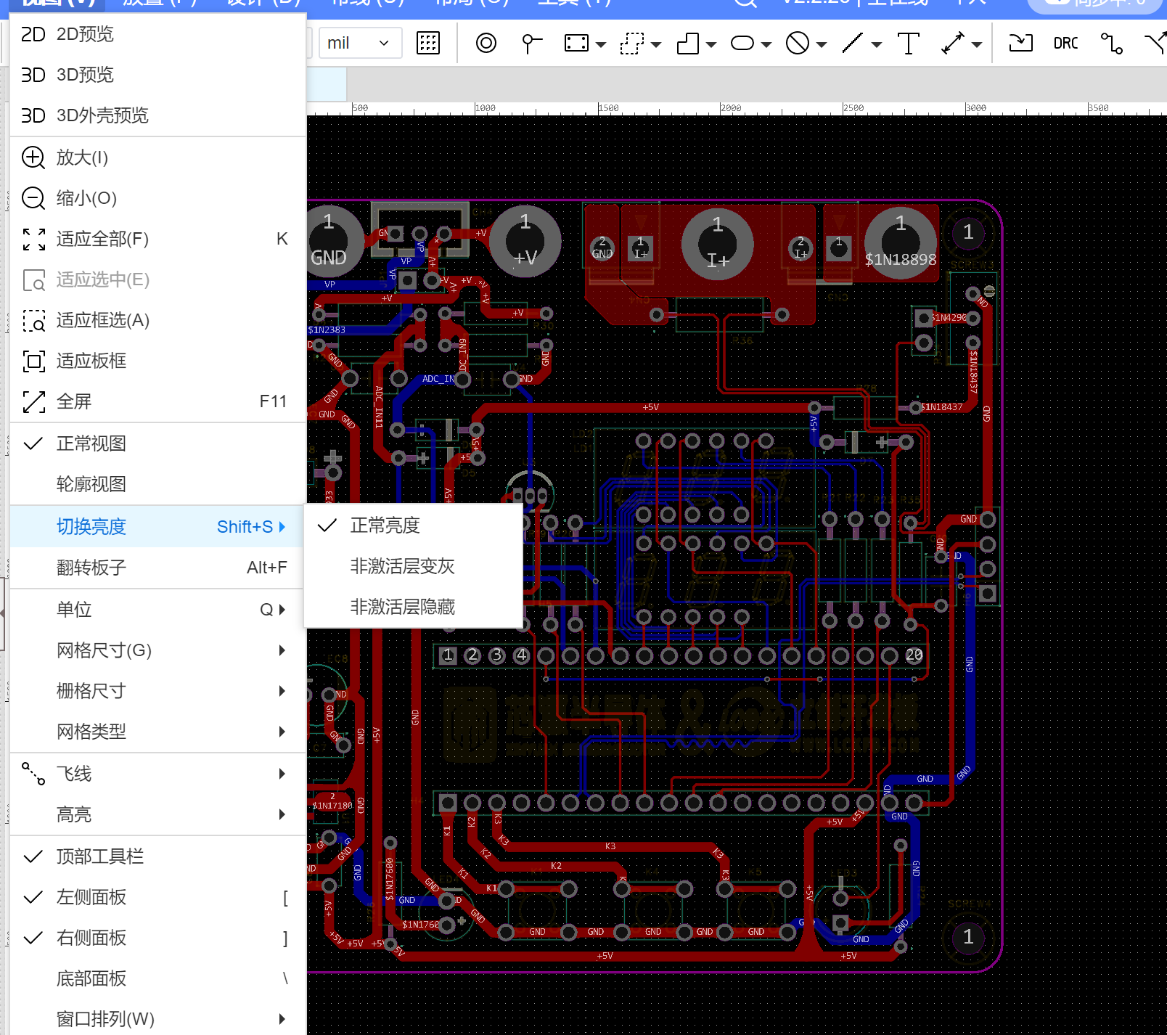This screenshot has height=1035, width=1167.
Task: Select the prohibited region tool
Action: (x=797, y=43)
